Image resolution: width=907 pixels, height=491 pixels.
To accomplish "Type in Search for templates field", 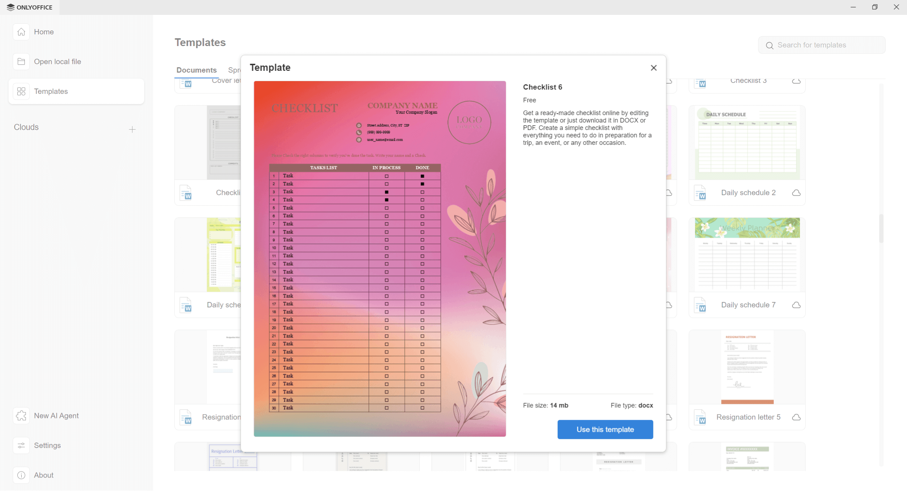I will click(826, 45).
